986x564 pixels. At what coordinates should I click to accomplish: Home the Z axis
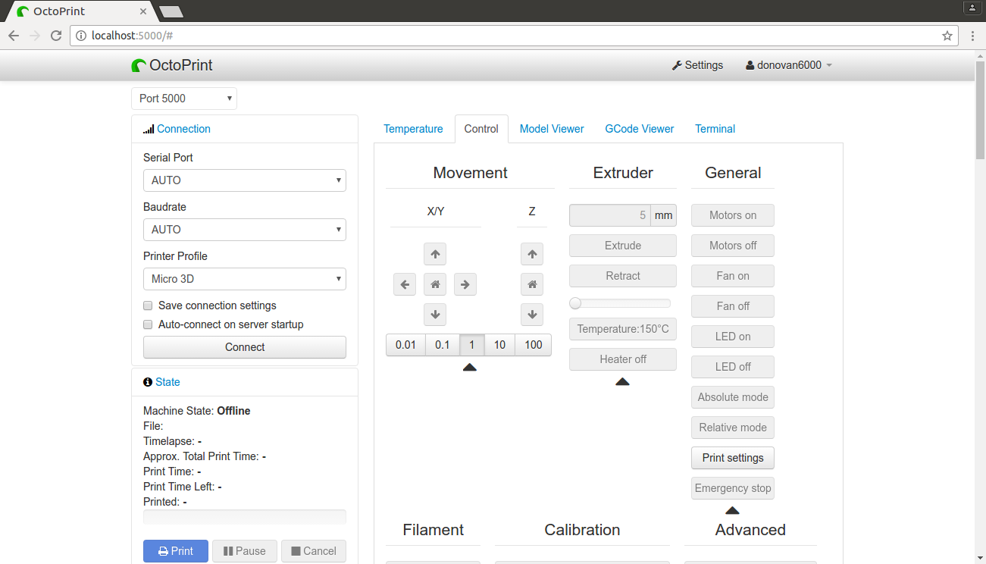[x=532, y=284]
